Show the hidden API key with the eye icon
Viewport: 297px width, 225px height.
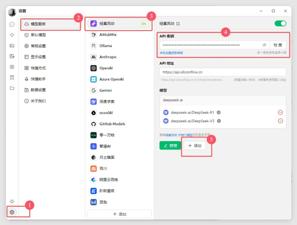[265, 45]
